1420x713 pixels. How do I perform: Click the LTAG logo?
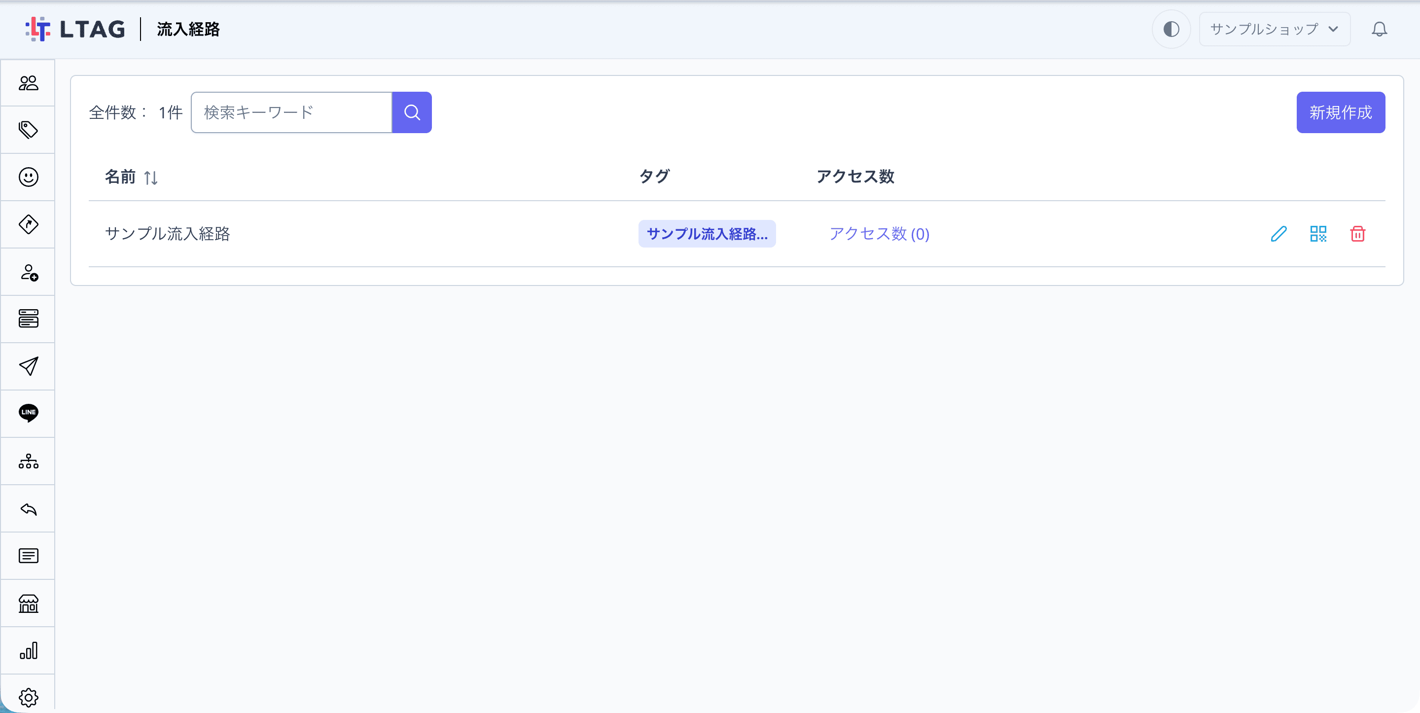click(75, 29)
